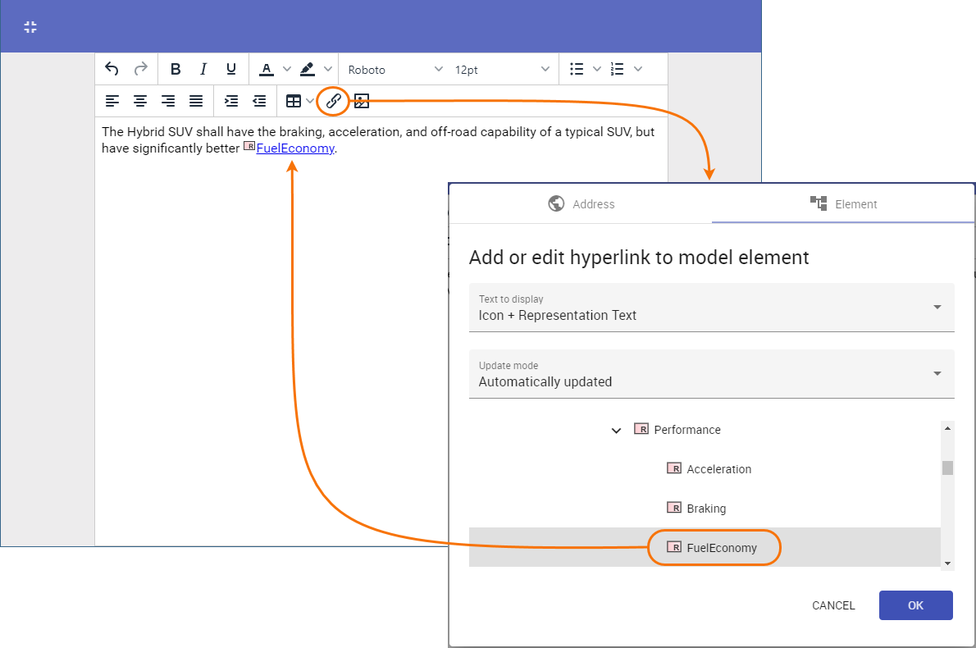Justify the paragraph text
976x648 pixels.
point(196,101)
